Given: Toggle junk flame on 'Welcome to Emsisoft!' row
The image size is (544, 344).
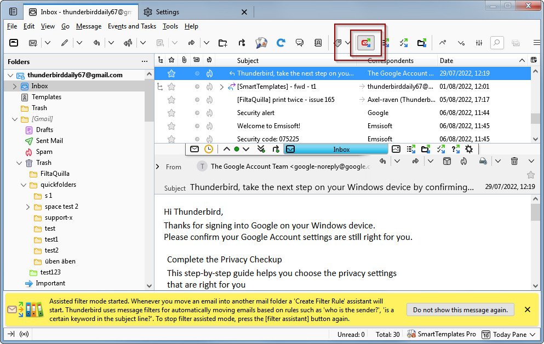Looking at the screenshot, I should click(x=209, y=126).
